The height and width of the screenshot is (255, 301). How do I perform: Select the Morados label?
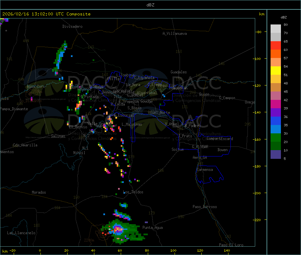point(39,192)
